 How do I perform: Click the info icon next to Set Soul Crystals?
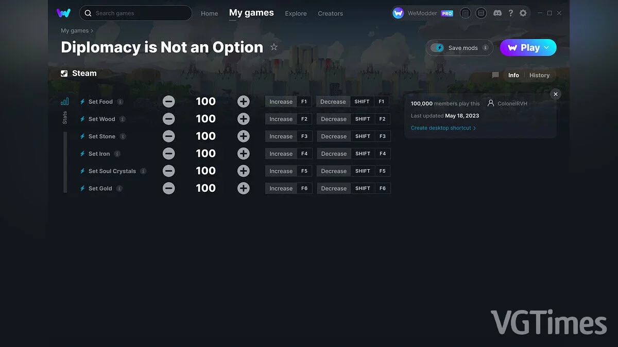pos(143,171)
